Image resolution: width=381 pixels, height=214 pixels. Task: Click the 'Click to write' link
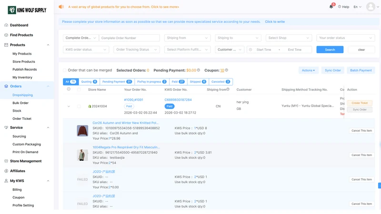click(275, 21)
